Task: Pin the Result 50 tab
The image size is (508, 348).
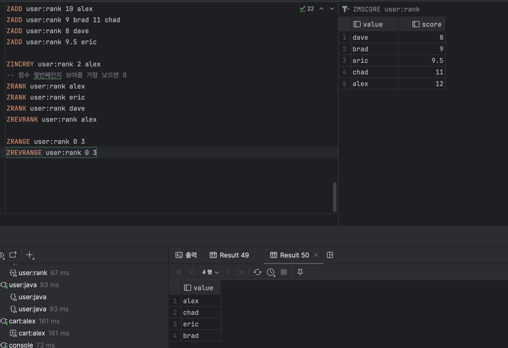Action: tap(300, 272)
